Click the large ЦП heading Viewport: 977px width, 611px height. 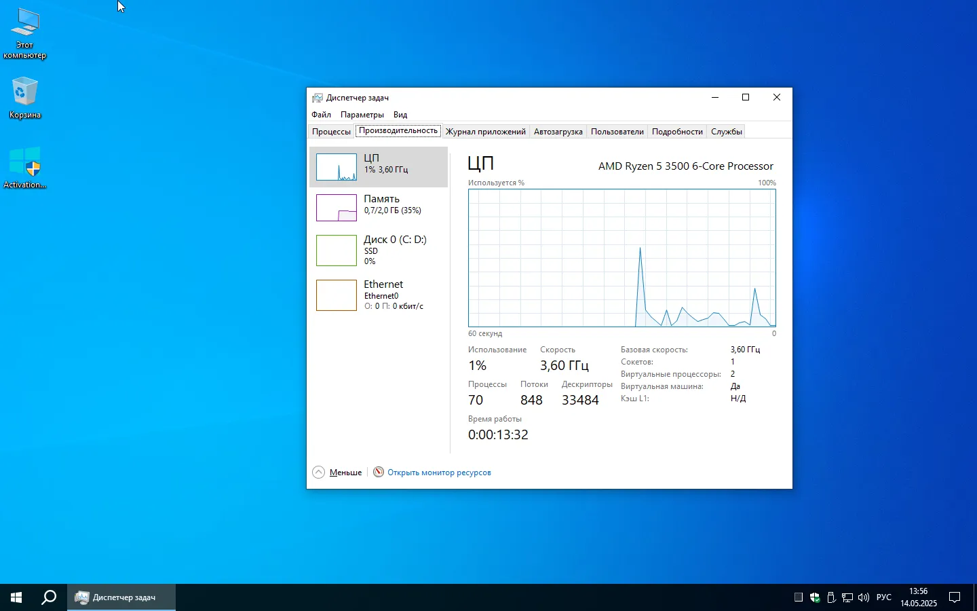click(x=481, y=164)
